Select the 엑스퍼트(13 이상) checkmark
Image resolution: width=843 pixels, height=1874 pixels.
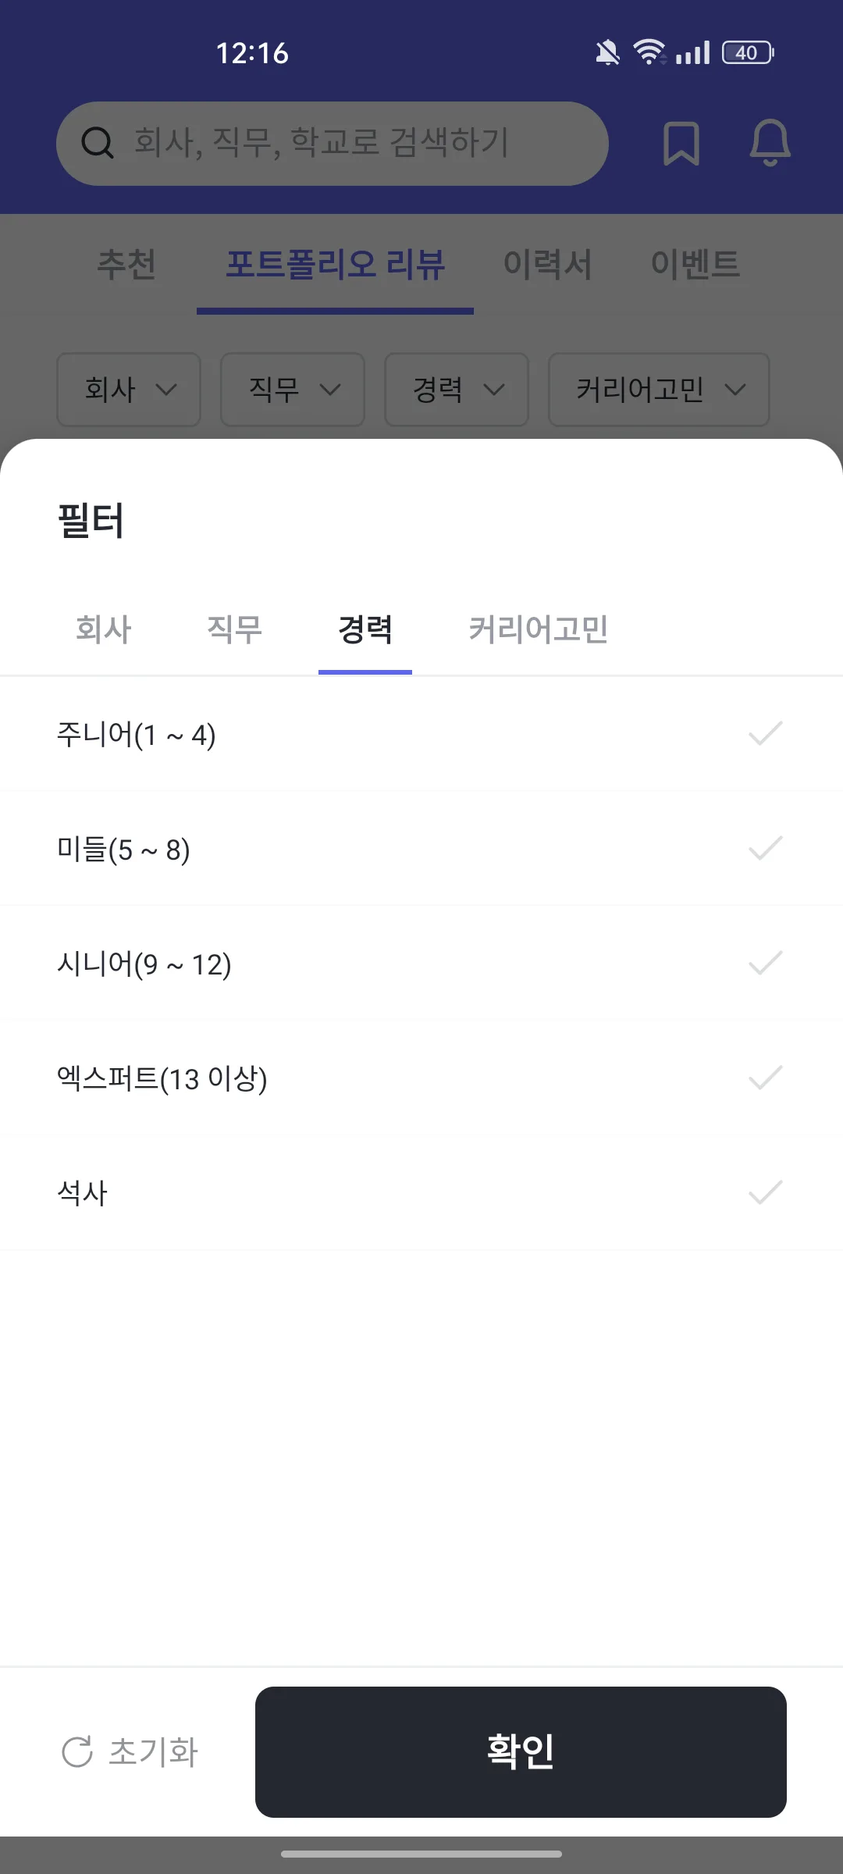765,1078
